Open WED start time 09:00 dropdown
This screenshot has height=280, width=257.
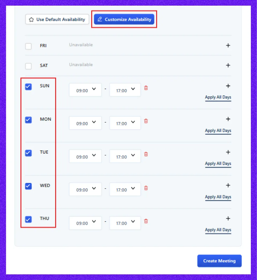click(x=85, y=189)
